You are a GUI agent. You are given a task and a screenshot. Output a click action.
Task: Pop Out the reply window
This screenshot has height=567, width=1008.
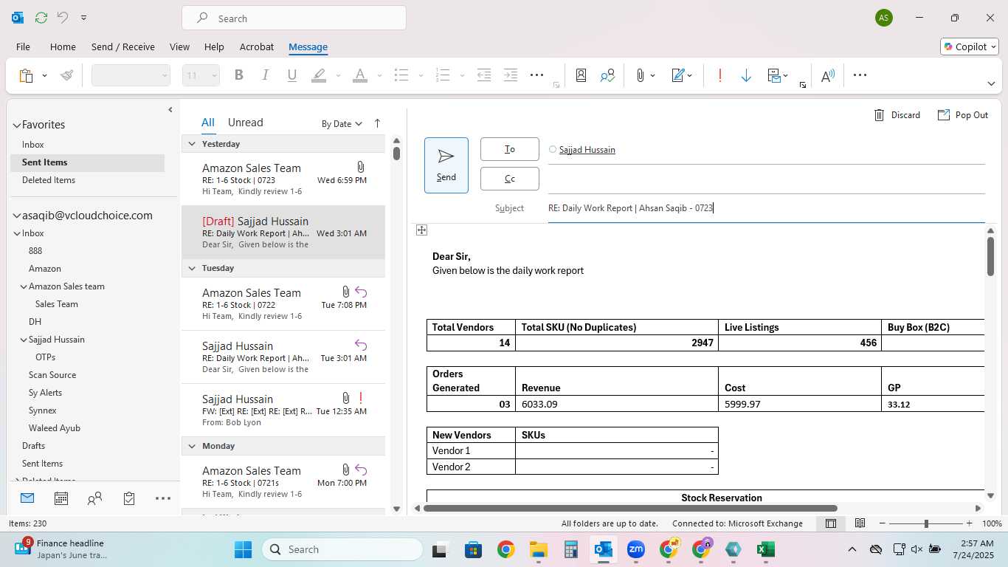click(x=962, y=115)
